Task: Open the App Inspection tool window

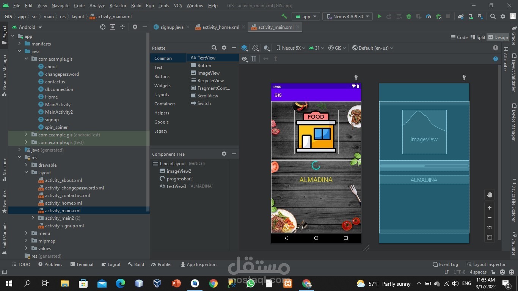Action: coord(198,264)
